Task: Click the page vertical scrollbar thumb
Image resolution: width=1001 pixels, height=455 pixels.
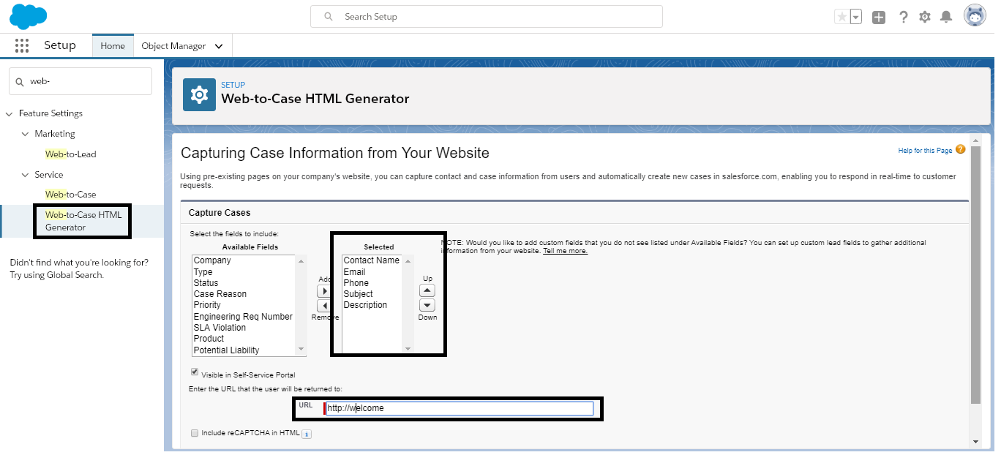Action: click(975, 274)
